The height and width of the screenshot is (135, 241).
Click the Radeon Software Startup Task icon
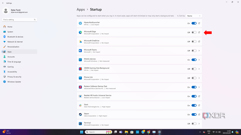(80, 87)
